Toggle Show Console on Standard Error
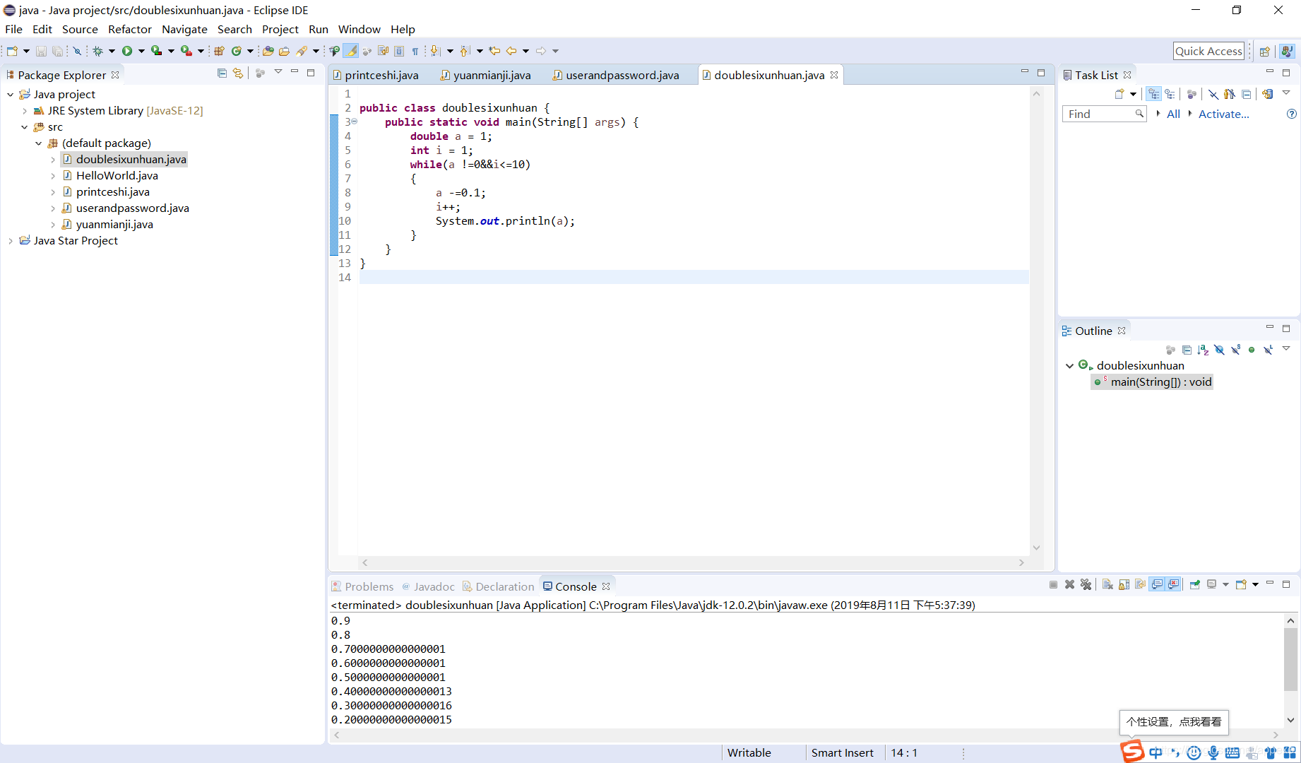 tap(1173, 584)
